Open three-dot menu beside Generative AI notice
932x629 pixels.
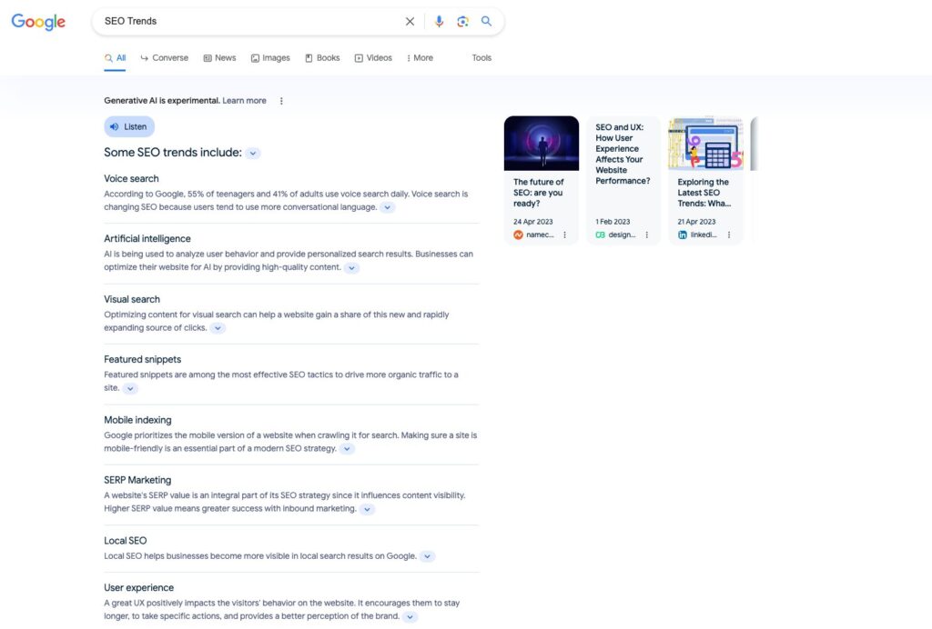click(x=281, y=101)
